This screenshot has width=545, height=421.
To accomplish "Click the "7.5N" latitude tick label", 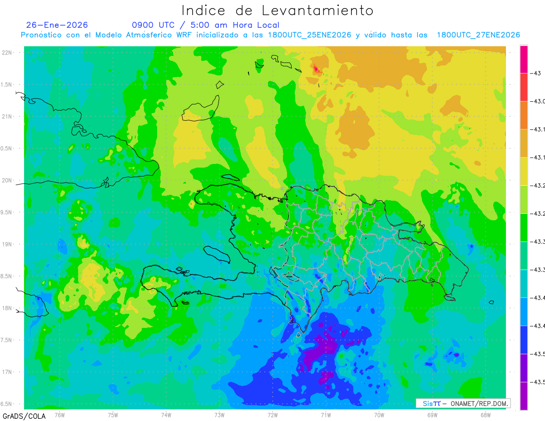I will [x=7, y=341].
